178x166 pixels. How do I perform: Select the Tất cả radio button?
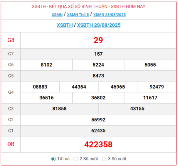(x=53, y=159)
